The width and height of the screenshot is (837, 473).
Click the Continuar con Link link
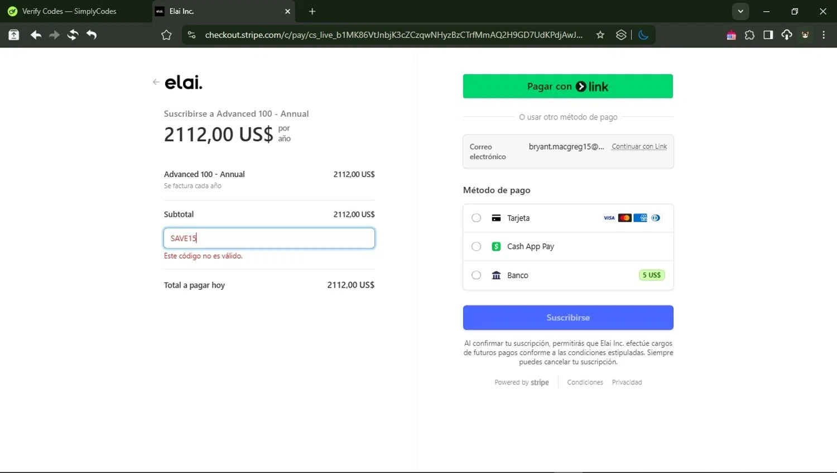point(639,146)
